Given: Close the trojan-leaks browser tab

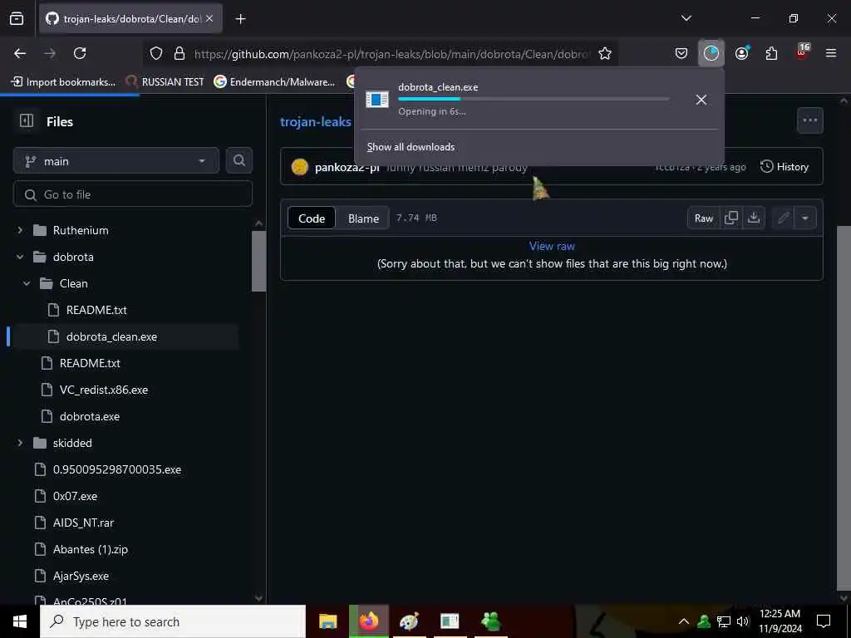Looking at the screenshot, I should [x=209, y=18].
